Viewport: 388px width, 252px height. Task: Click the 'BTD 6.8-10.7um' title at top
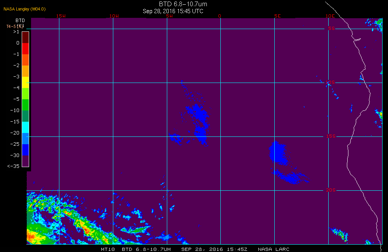[183, 4]
